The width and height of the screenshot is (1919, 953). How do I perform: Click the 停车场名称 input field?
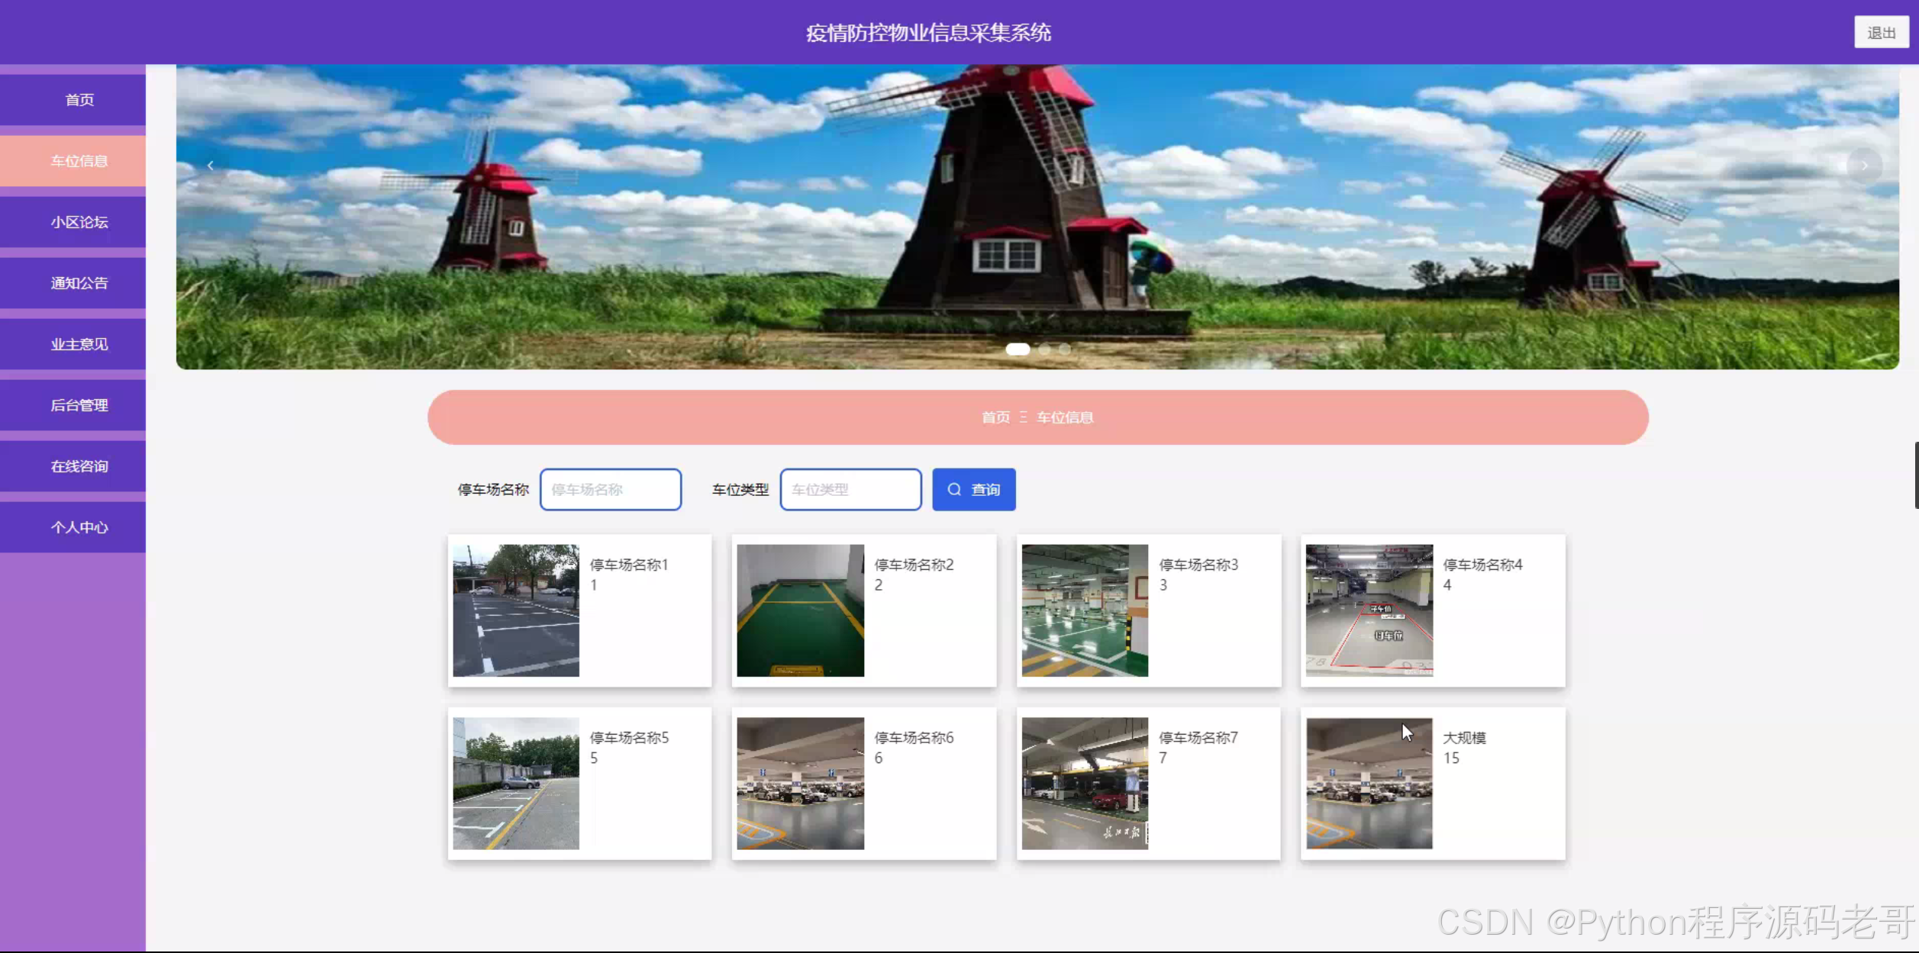611,490
